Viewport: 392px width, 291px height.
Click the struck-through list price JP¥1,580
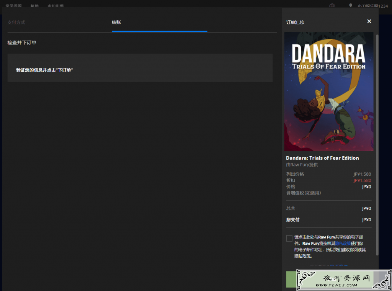(x=362, y=174)
